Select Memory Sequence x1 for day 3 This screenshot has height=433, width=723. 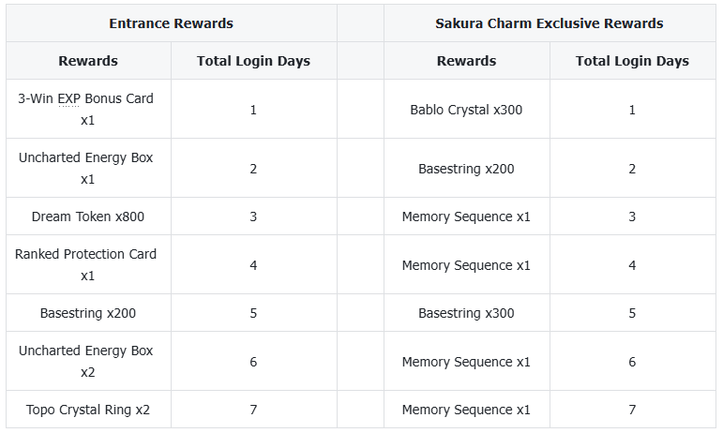466,216
